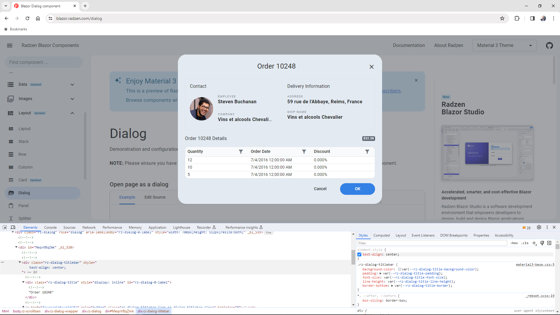
Task: Switch to Edit Source tab
Action: click(155, 197)
